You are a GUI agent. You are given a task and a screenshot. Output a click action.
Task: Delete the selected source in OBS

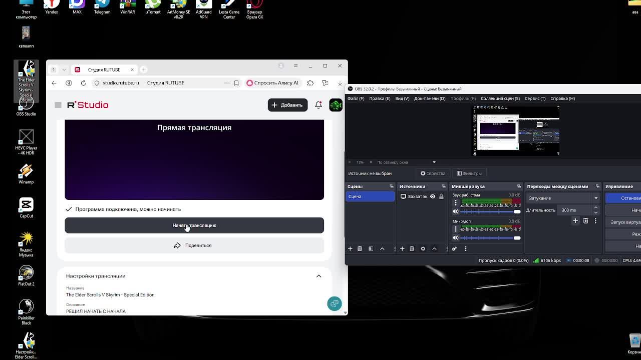[412, 248]
